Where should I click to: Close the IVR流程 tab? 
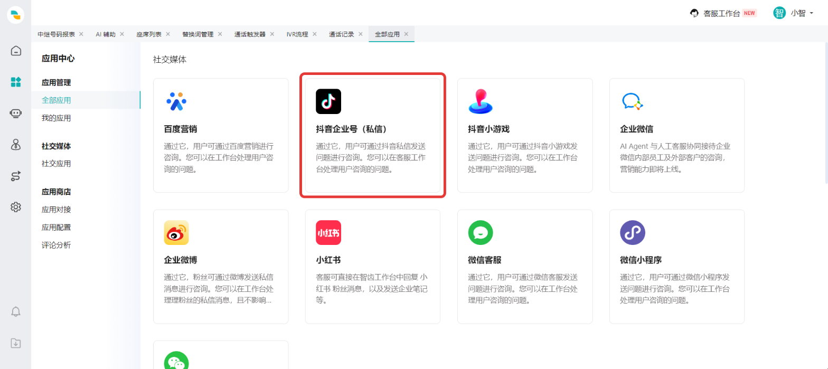(314, 34)
